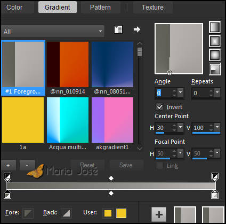
Task: Select the Linear gradient style icon
Action: [x=215, y=27]
